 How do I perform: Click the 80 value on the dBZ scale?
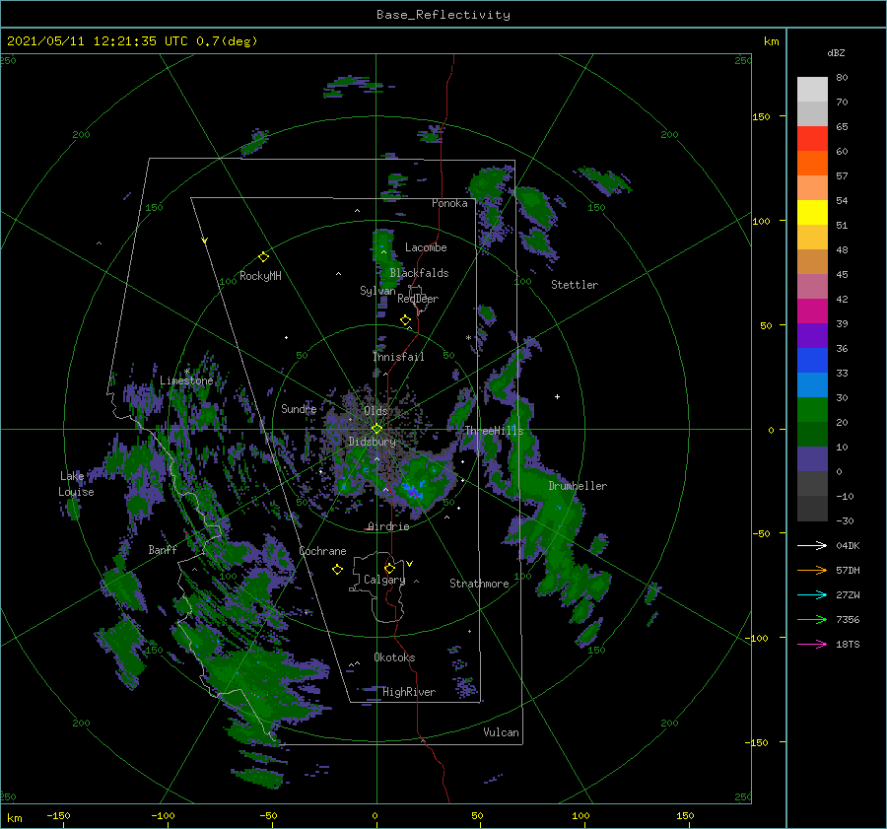tap(842, 78)
